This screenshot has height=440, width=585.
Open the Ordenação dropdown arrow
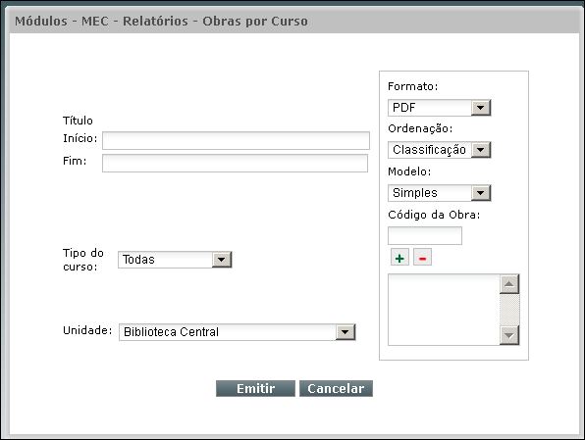[481, 150]
